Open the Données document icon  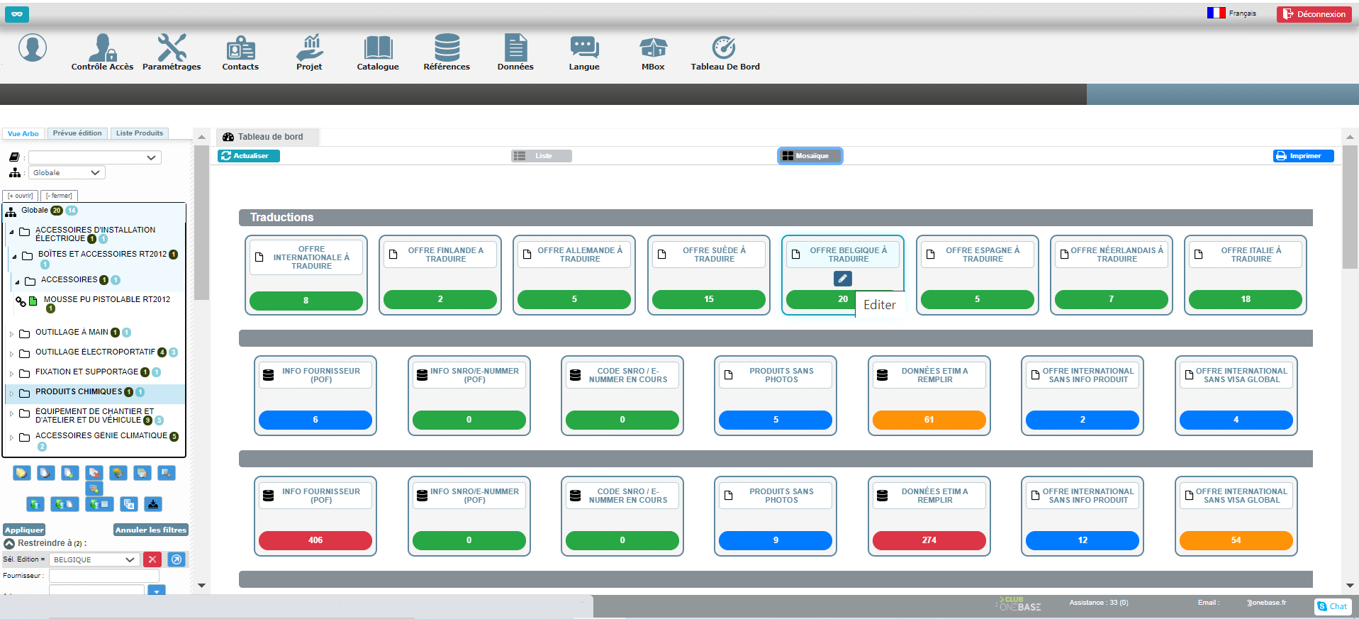pyautogui.click(x=515, y=48)
